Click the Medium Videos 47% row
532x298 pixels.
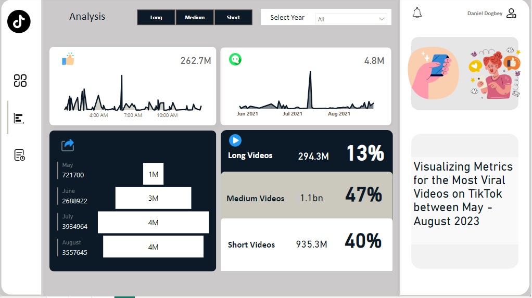[307, 195]
